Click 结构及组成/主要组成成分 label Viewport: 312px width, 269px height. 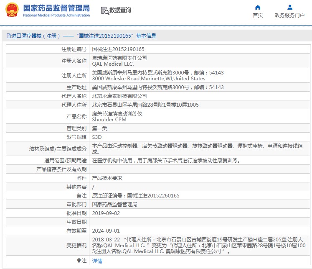[58, 149]
